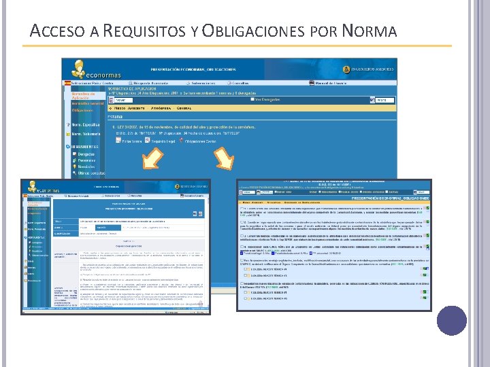
Task: Check obligation 3 checkbox in the Obligaciones window
Action: [242, 236]
